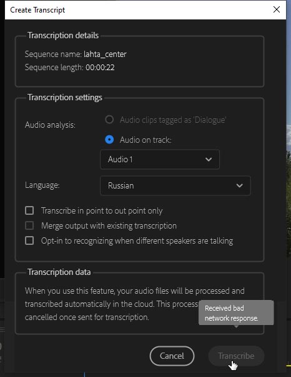
Task: Enable 'Transcribe in point to out point only'
Action: pos(29,210)
